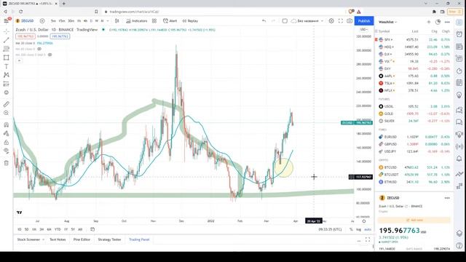Add a symbol to the watchlist
The width and height of the screenshot is (466, 262).
[429, 22]
